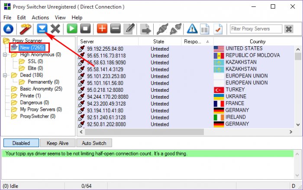
Task: Select the Dangerous (0) folder
Action: 34,103
